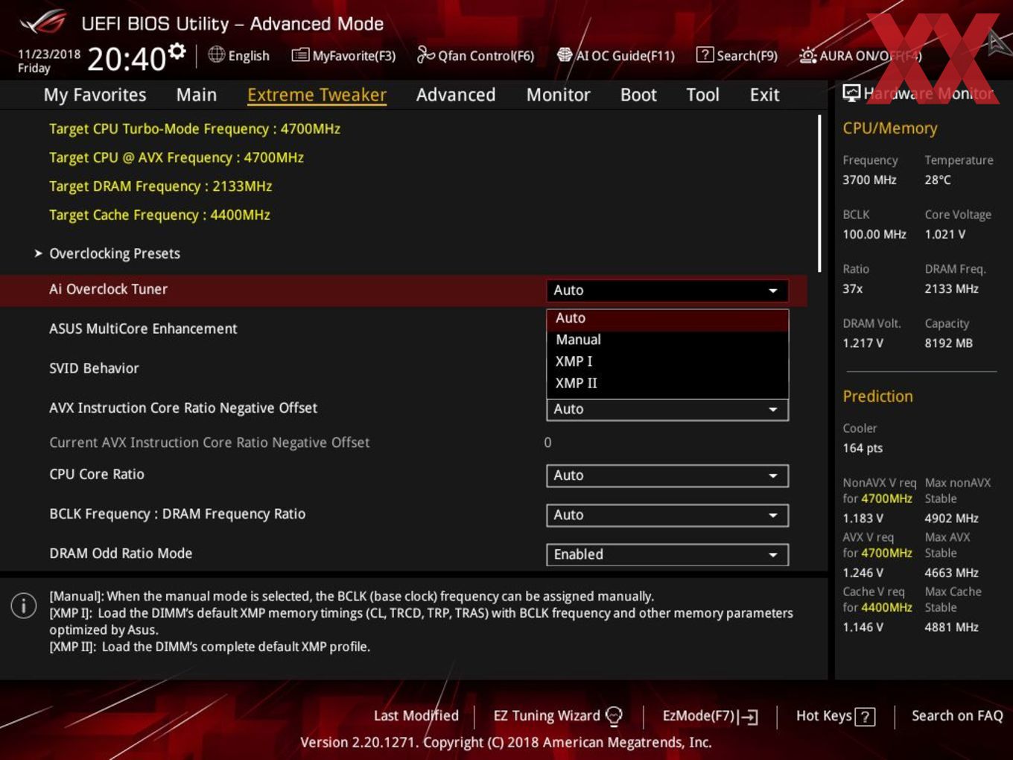1013x760 pixels.
Task: Click CPU/Memory heading in Hardware Monitor
Action: 890,128
